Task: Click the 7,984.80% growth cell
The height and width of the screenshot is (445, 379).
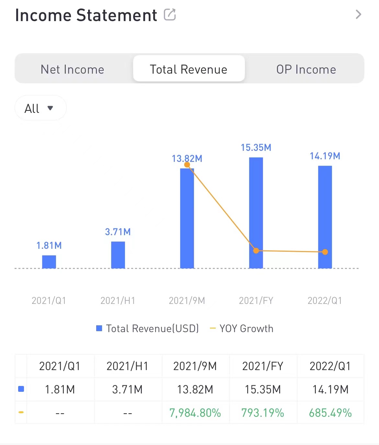Action: coord(195,413)
